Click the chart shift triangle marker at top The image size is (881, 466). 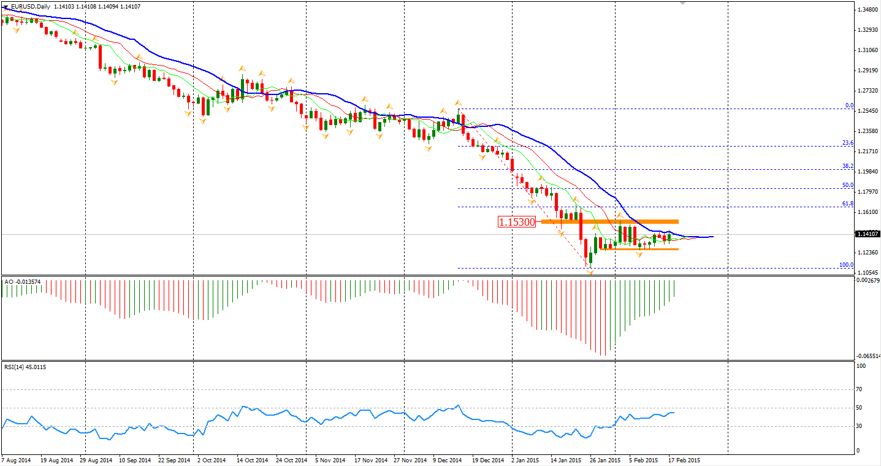(x=682, y=4)
